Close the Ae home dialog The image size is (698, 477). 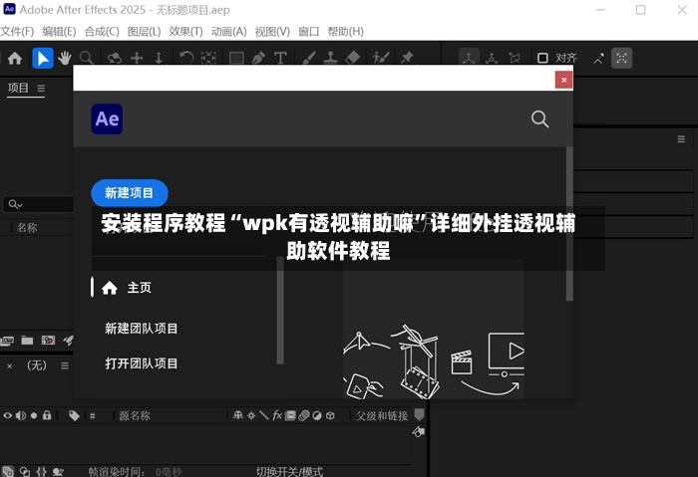coord(563,80)
